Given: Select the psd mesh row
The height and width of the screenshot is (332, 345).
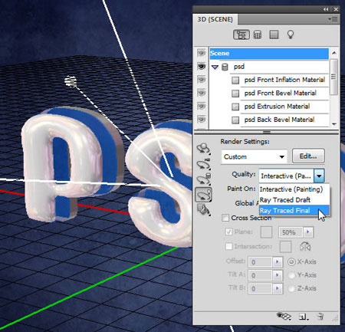Looking at the screenshot, I should (269, 67).
